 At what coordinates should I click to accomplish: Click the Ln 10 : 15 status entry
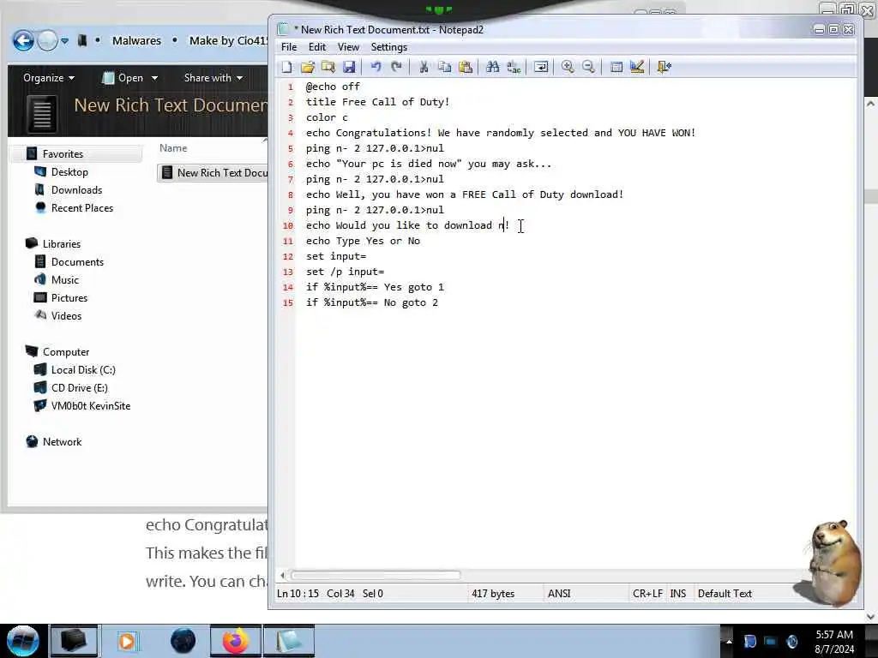coord(298,594)
